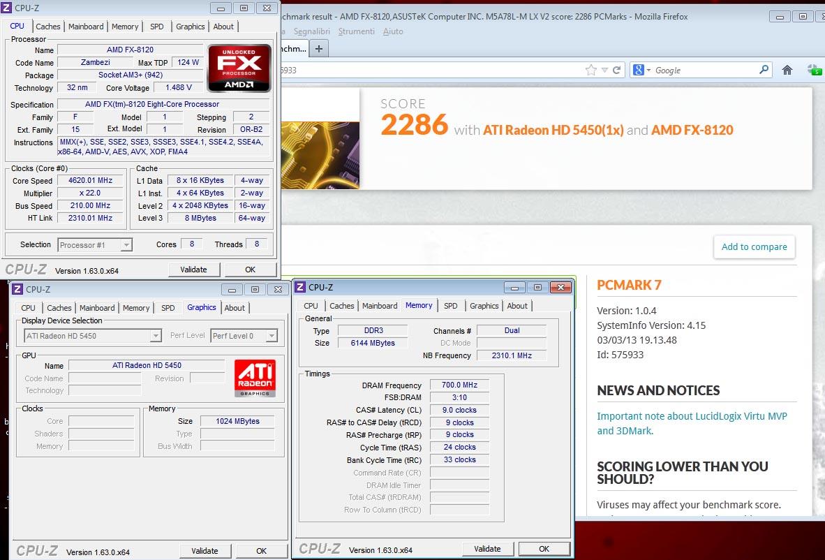Click Core Voltage value 1.488 V

(x=179, y=88)
